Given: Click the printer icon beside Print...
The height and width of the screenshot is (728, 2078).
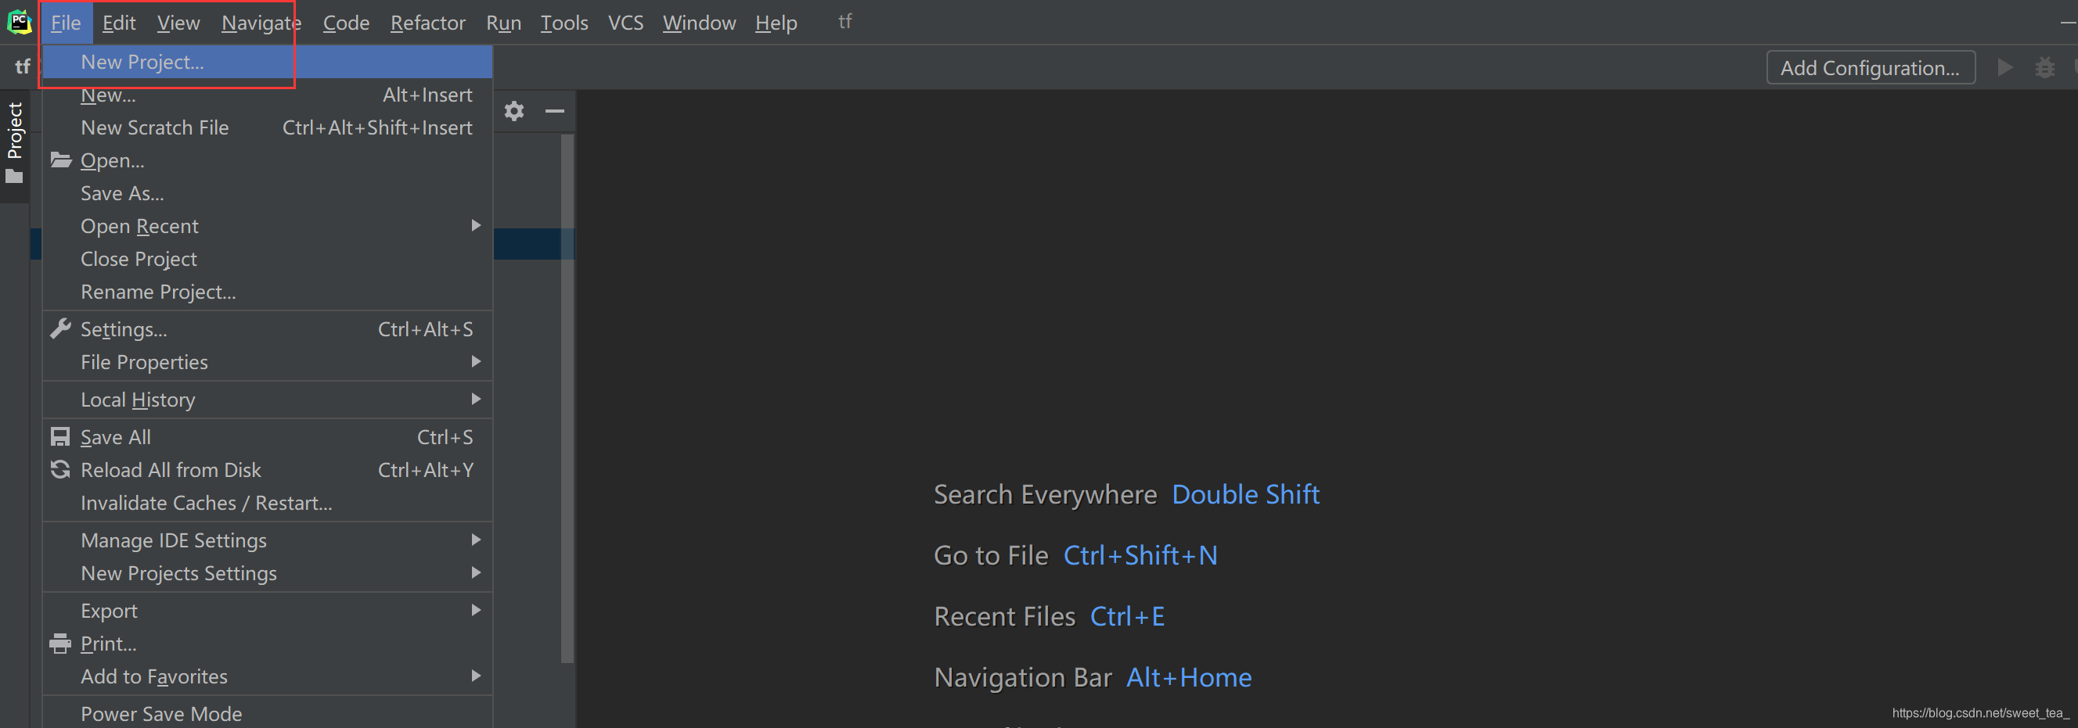Looking at the screenshot, I should (x=60, y=644).
